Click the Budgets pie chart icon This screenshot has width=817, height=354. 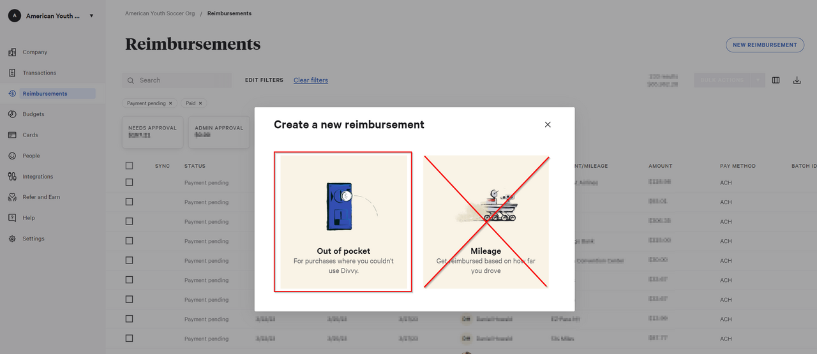pyautogui.click(x=12, y=114)
